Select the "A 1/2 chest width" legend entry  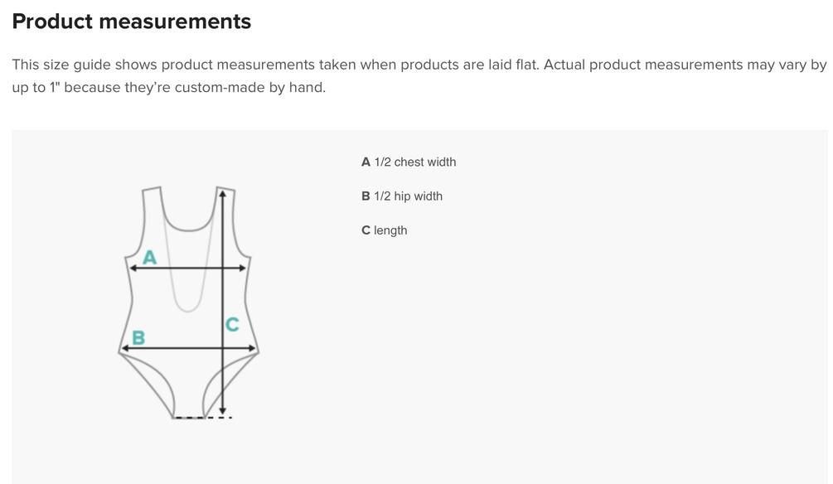coord(409,162)
